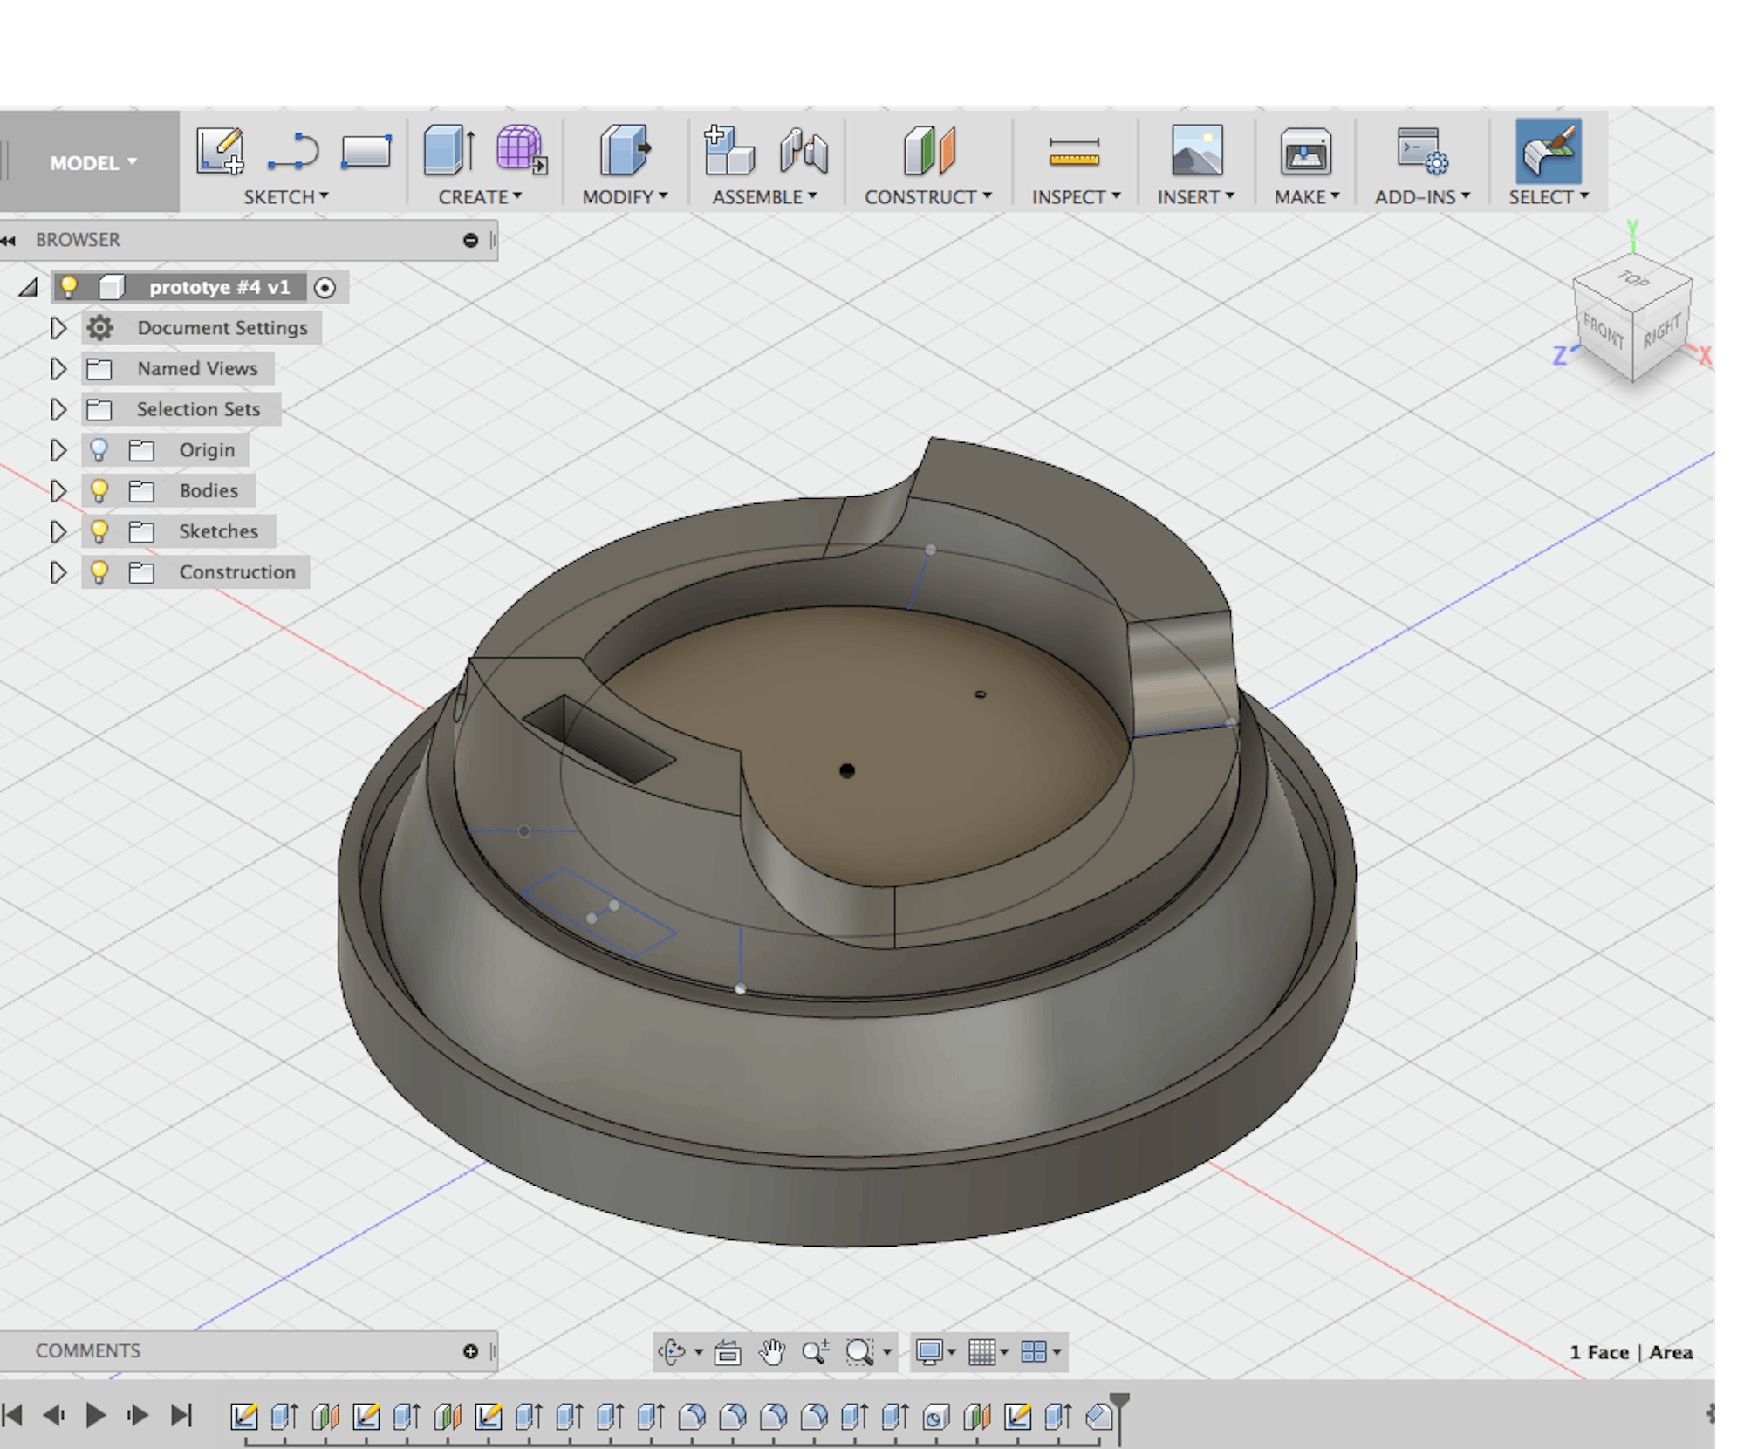Screen dimensions: 1744x1449
Task: Toggle the Construction folder visibility lightbulb
Action: [99, 572]
